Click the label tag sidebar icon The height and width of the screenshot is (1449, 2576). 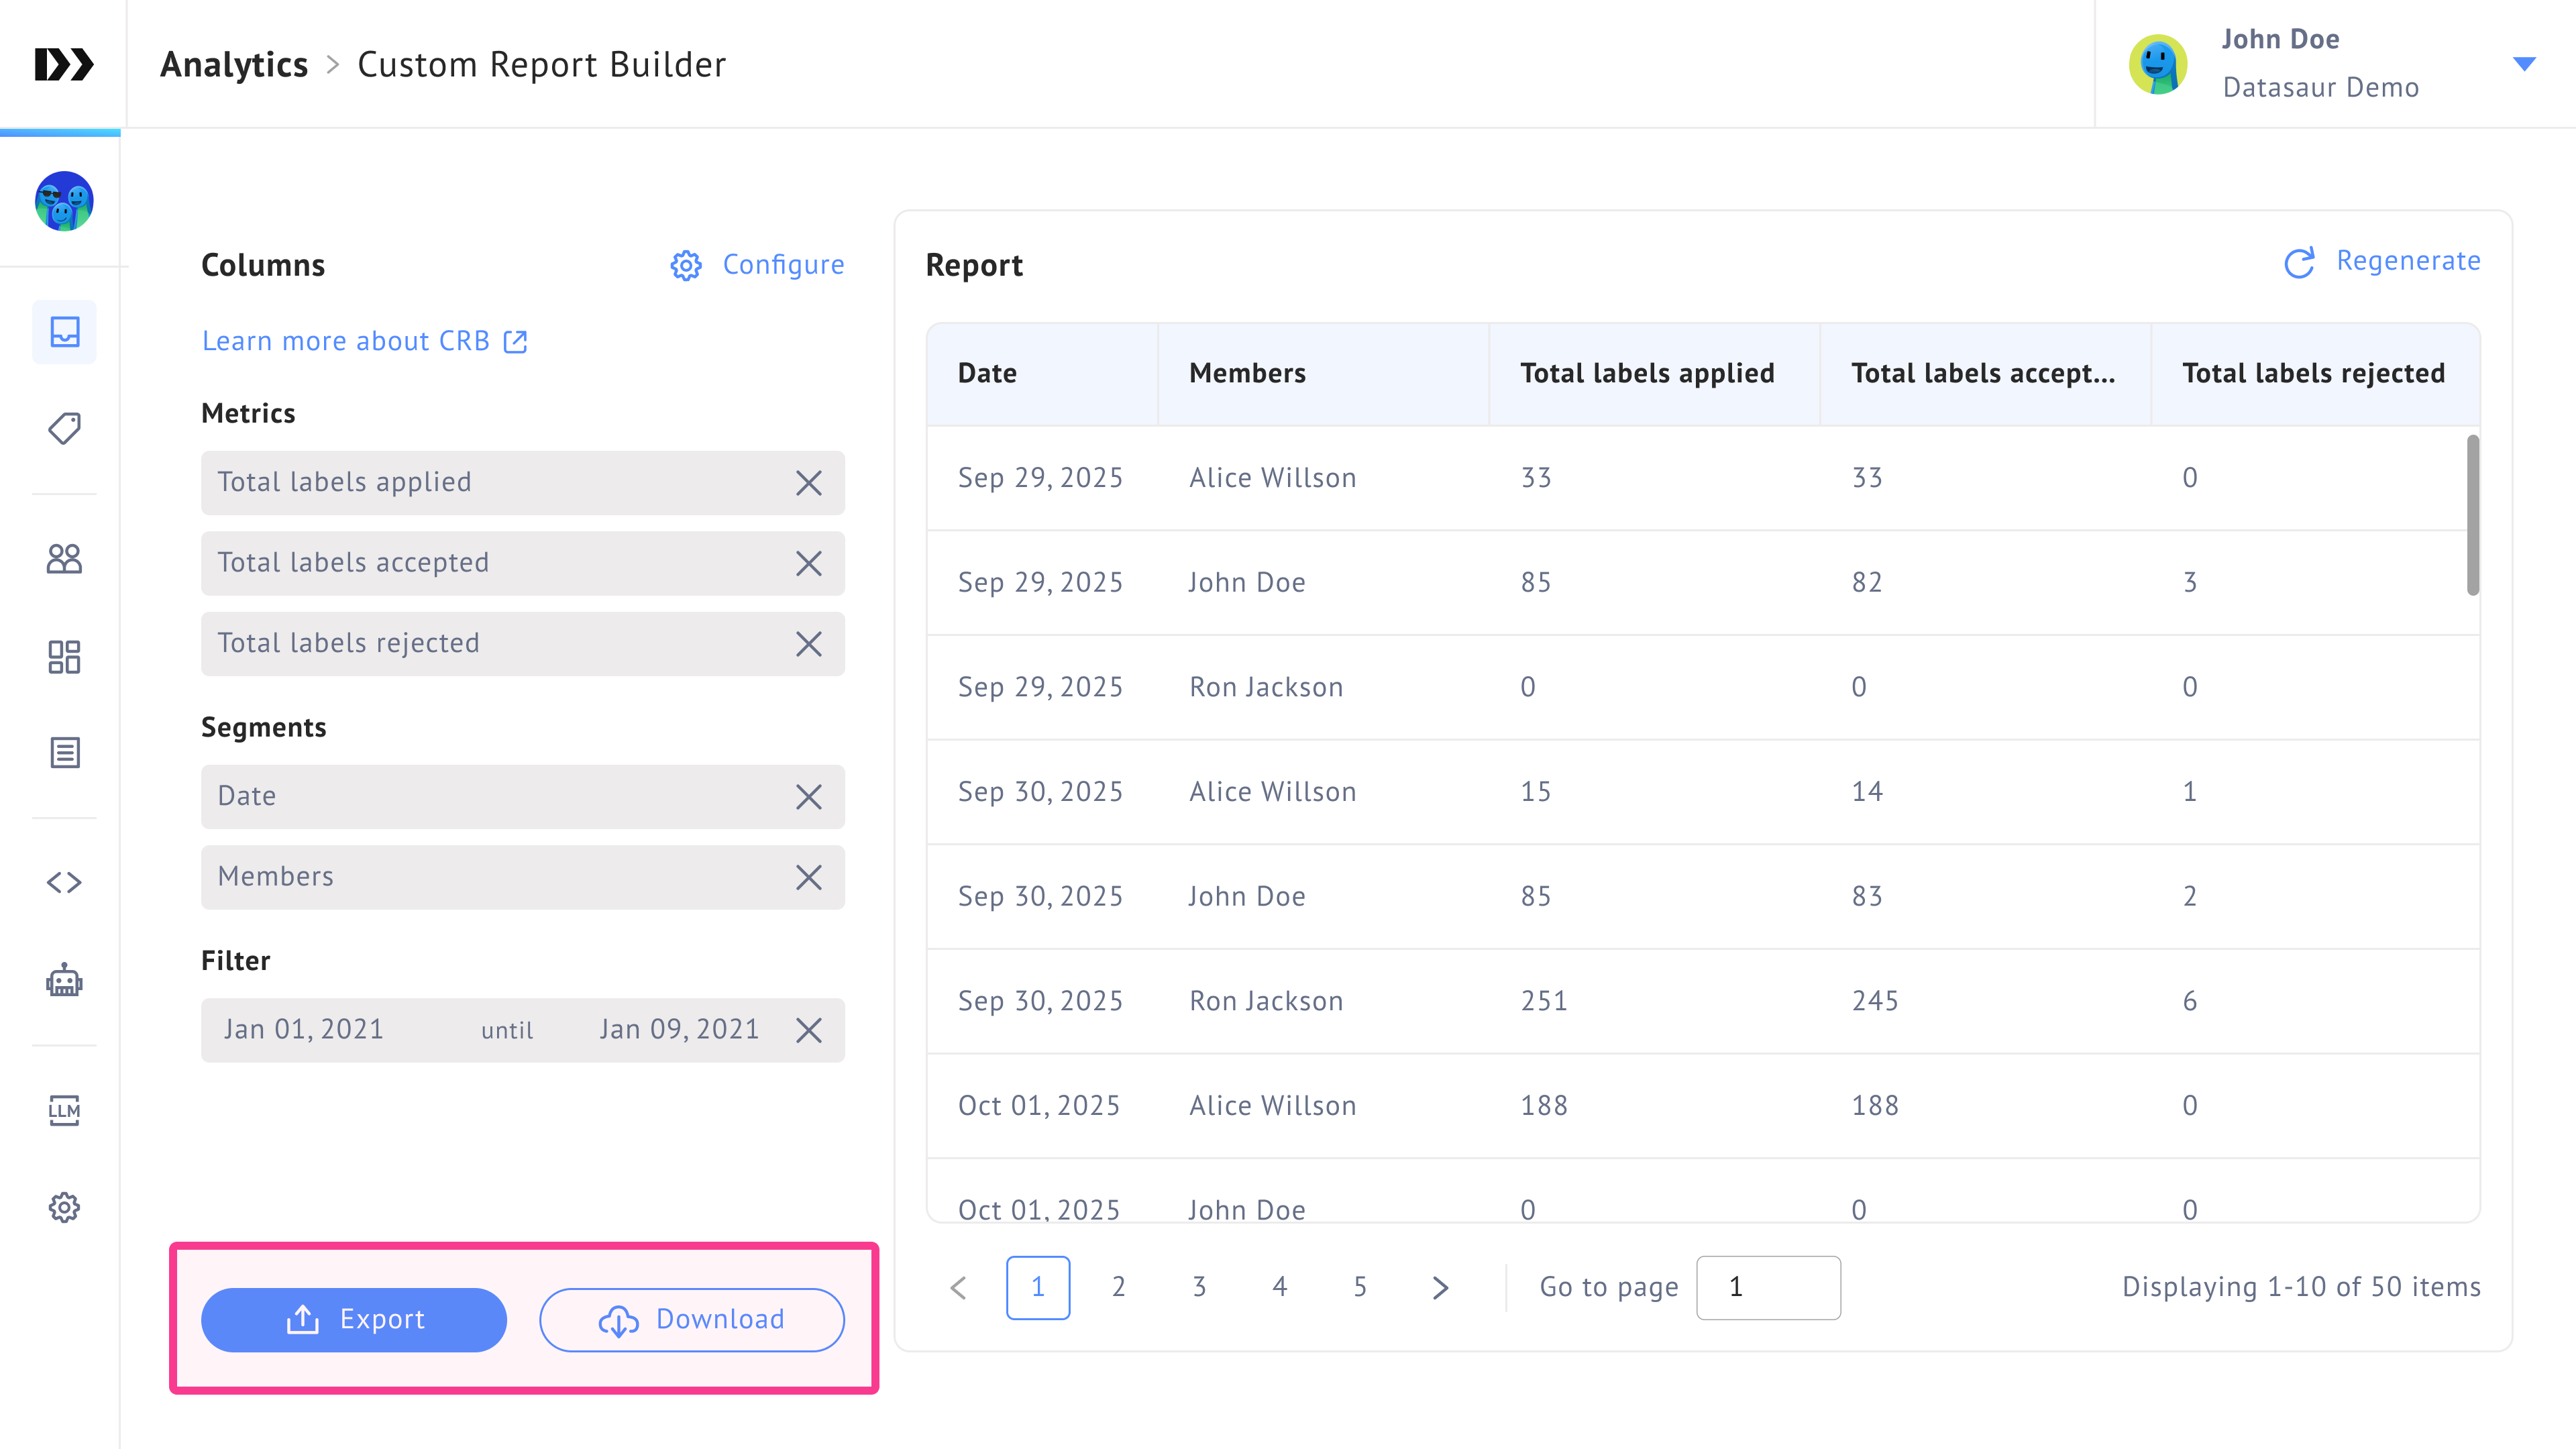[64, 429]
